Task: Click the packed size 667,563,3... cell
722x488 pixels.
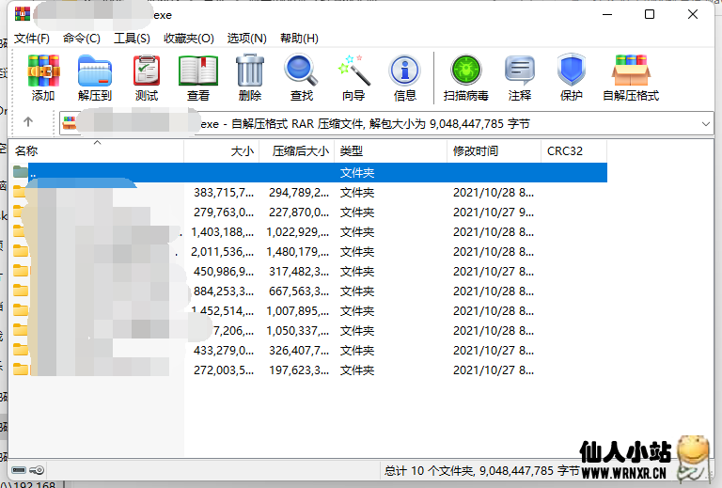Action: click(x=299, y=291)
